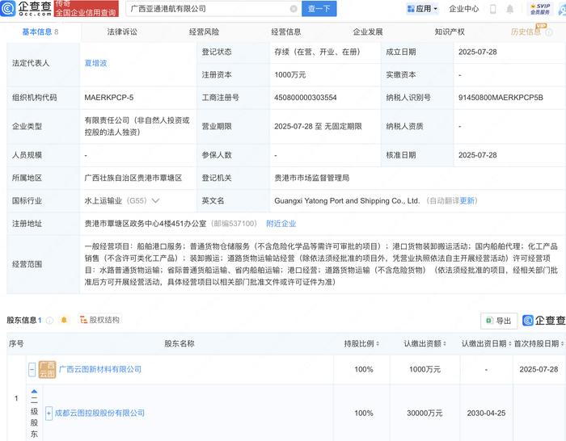The image size is (566, 441).
Task: Expand the 水上运输业 industry chevron
Action: tap(155, 200)
